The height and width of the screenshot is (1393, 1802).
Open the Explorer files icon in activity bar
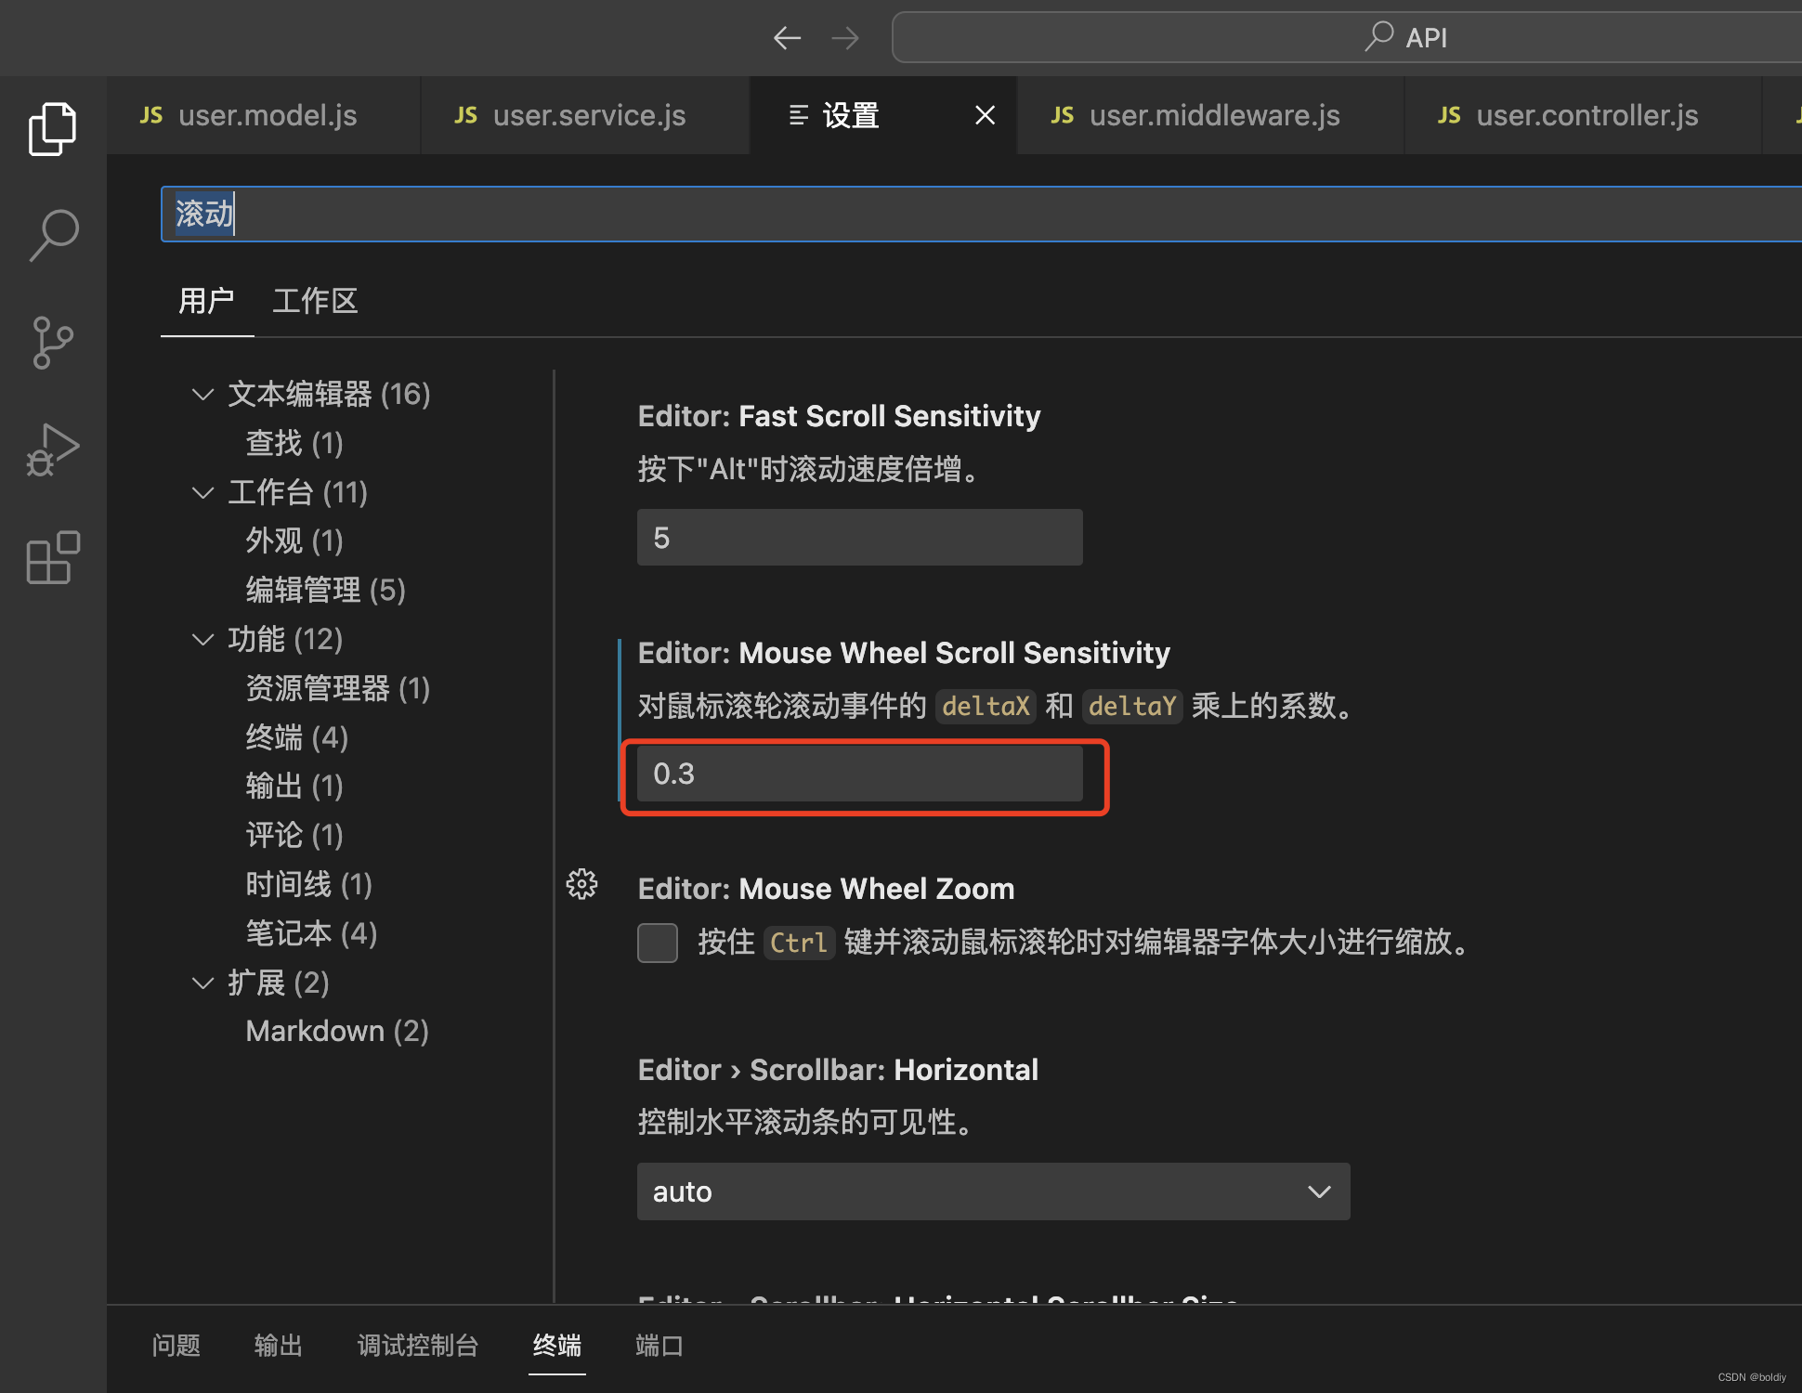(x=53, y=129)
